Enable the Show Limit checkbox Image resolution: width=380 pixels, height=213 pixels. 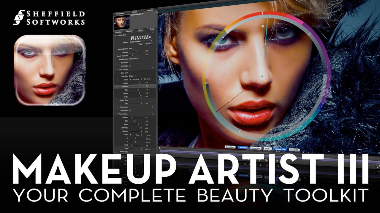point(130,73)
